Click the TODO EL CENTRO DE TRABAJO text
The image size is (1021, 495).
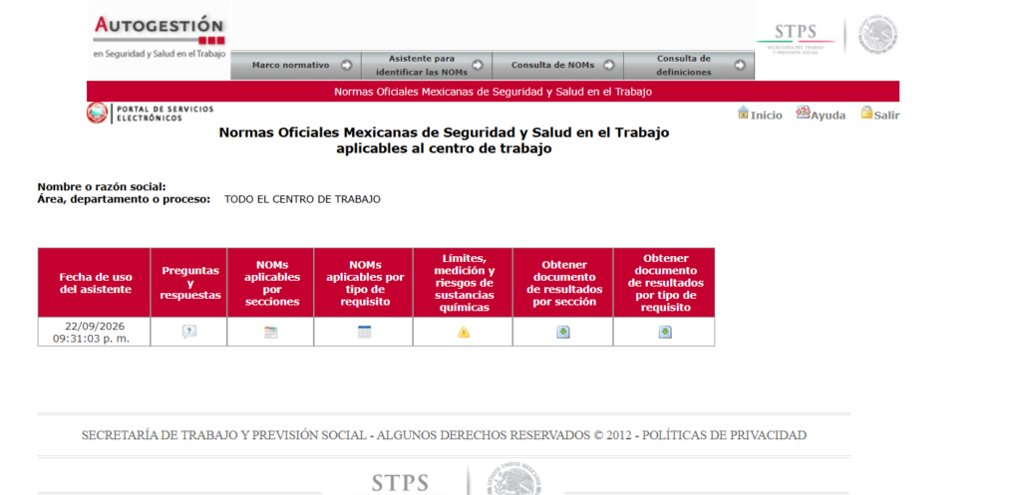pos(302,199)
